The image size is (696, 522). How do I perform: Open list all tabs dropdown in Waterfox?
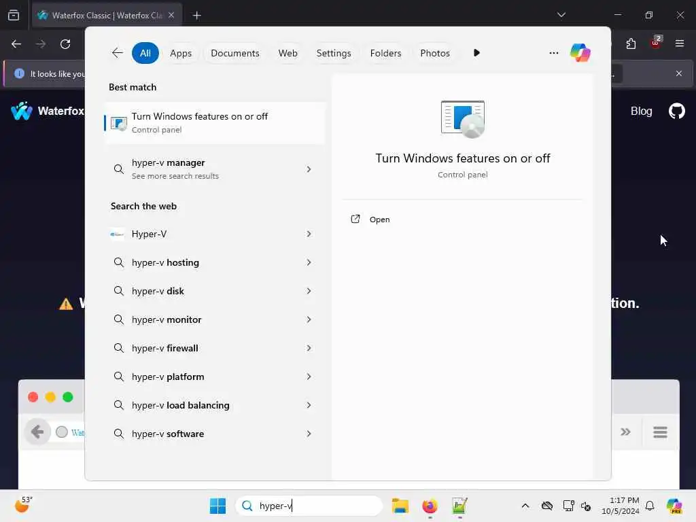561,15
